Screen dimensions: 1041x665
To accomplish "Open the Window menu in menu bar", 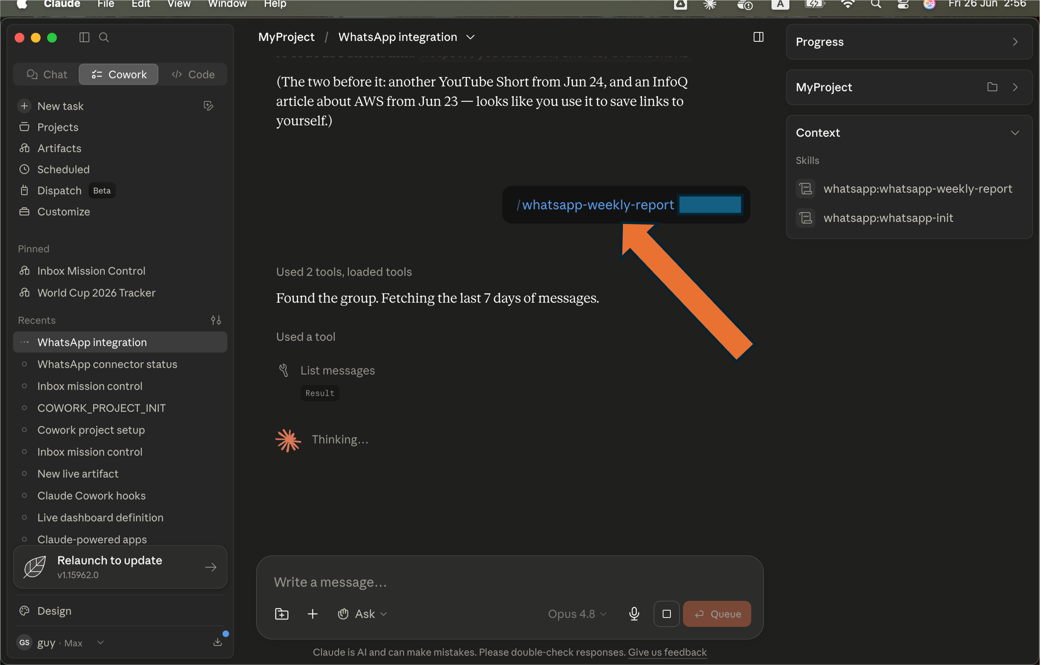I will pos(228,4).
